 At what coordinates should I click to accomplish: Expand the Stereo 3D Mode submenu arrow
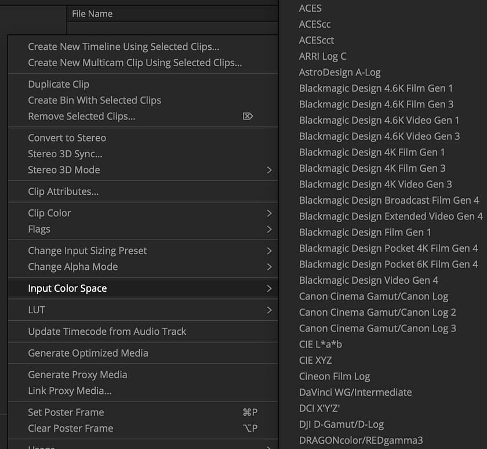tap(269, 170)
